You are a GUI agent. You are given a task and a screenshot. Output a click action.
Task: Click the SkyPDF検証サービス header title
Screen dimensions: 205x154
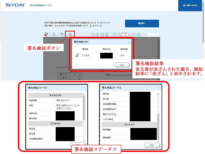41,5
